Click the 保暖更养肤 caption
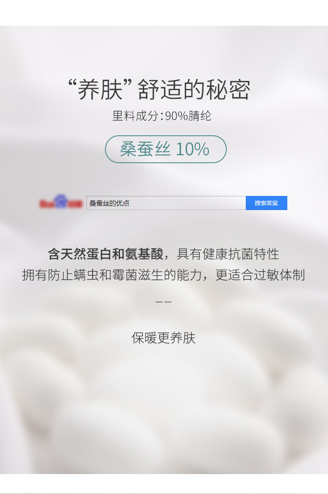 click(x=164, y=338)
